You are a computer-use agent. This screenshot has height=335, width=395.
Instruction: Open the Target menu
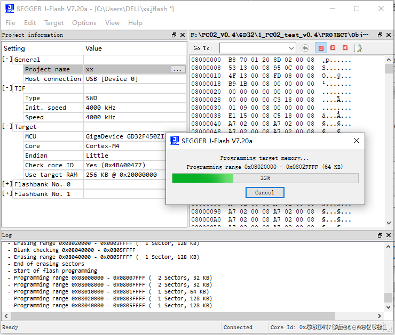click(x=54, y=23)
